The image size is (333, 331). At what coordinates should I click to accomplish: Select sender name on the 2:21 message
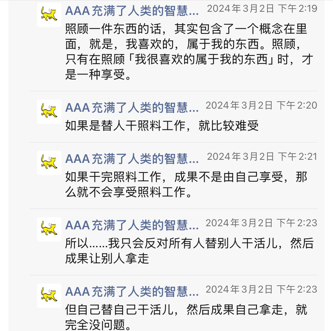[132, 159]
